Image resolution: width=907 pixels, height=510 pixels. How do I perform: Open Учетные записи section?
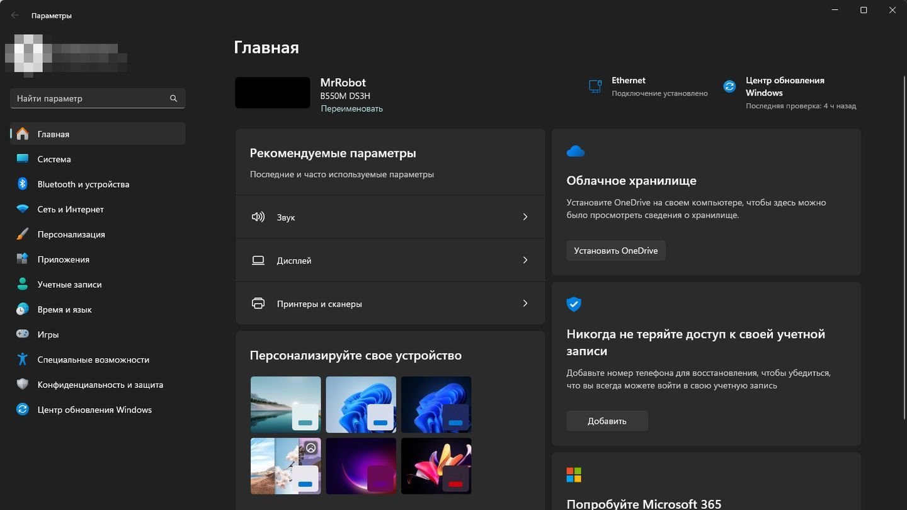(x=98, y=284)
